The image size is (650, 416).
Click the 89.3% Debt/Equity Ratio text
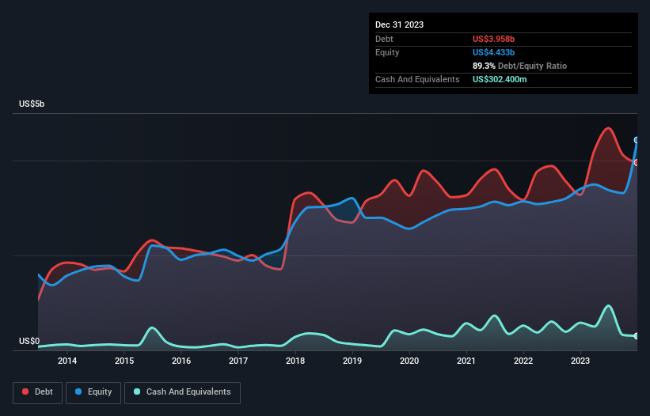pos(519,66)
